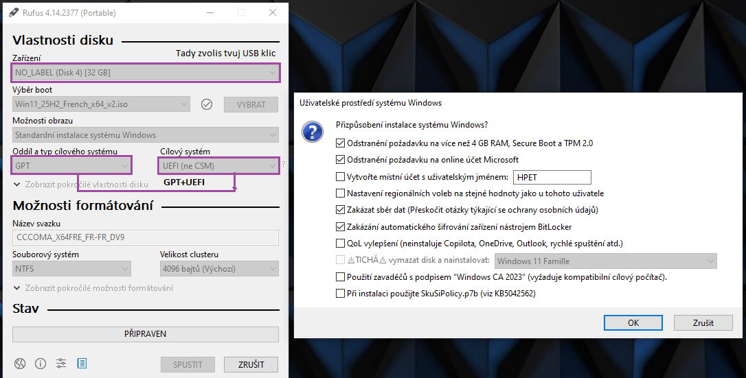Click the ZRUŠIT button in Rufus
Screen dimensions: 746x378
(x=251, y=365)
